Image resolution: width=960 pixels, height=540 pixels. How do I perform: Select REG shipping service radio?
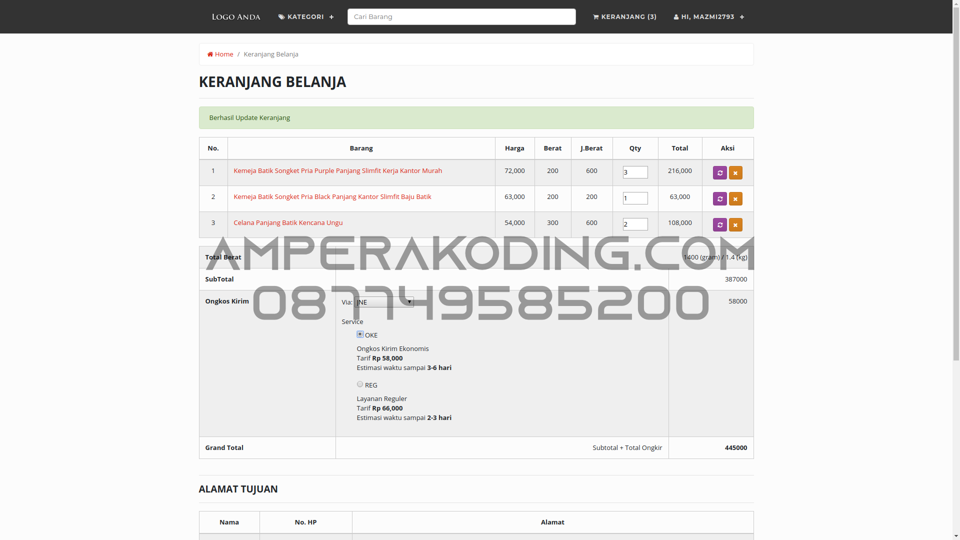pyautogui.click(x=360, y=384)
